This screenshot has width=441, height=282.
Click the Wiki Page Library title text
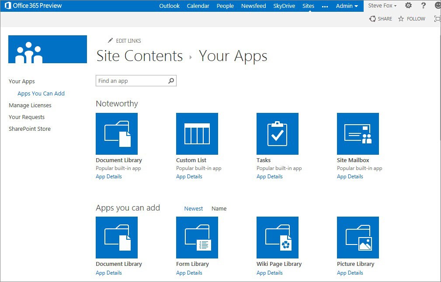coord(279,264)
